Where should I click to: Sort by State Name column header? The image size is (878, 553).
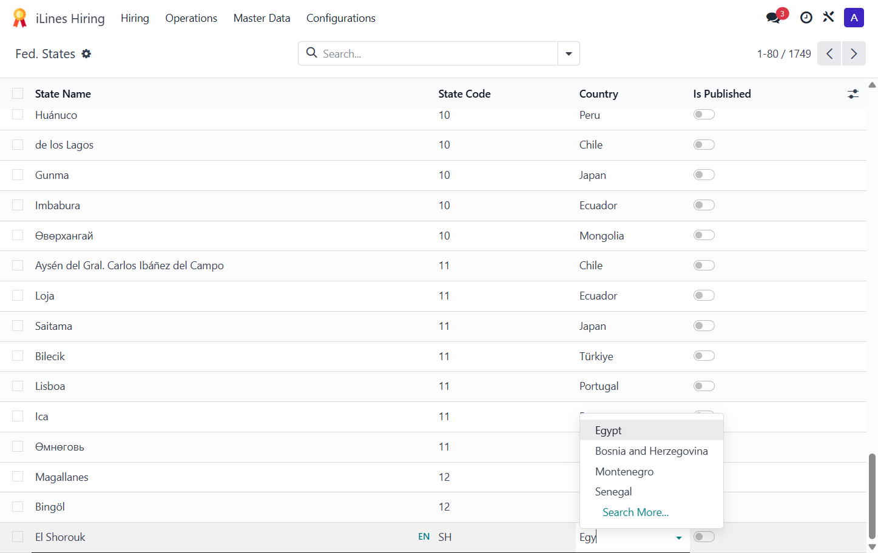63,94
